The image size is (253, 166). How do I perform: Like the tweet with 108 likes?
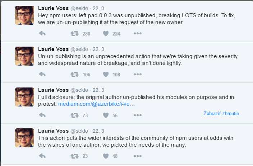click(x=106, y=75)
